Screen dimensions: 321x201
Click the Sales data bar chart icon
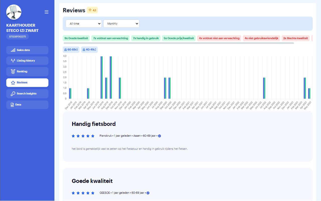pos(13,50)
